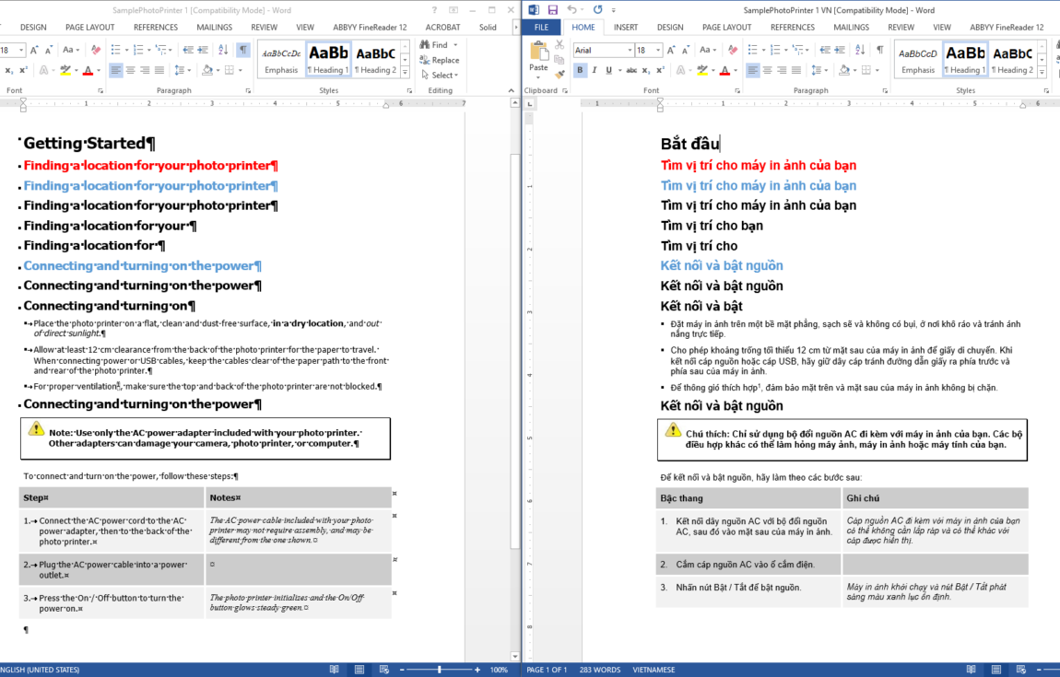Go to MAILINGS tab in left window
The width and height of the screenshot is (1060, 677).
214,27
